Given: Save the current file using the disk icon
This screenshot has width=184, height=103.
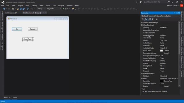Looking at the screenshot, I should coord(20,9).
